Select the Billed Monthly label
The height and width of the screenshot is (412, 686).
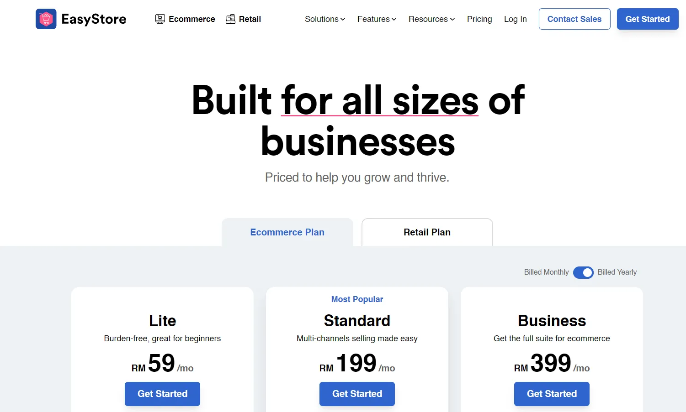coord(546,272)
